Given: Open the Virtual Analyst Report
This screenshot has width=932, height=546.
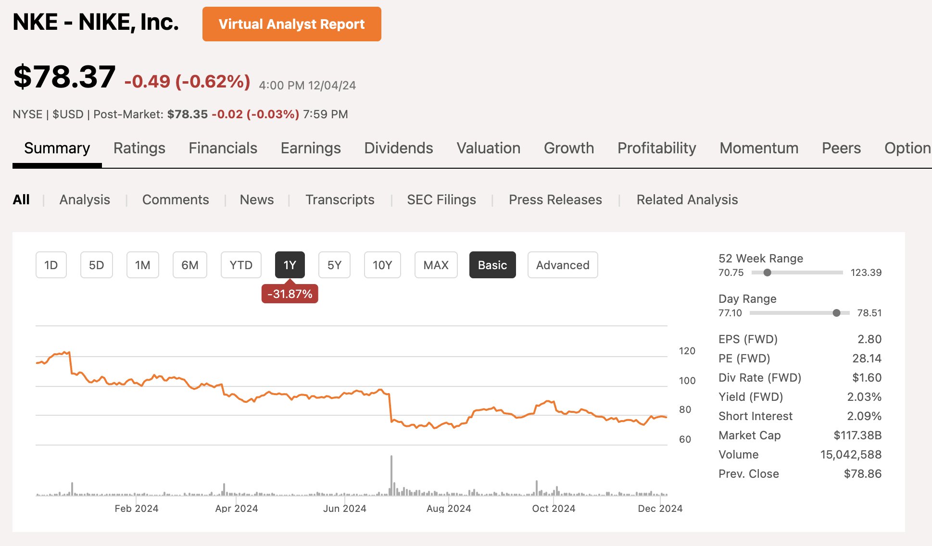Looking at the screenshot, I should (291, 24).
